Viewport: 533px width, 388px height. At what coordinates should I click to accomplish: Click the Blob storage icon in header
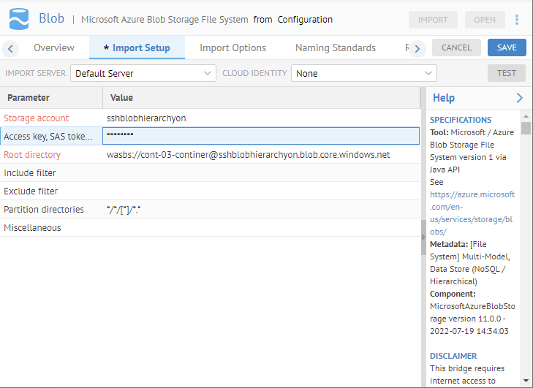[x=19, y=20]
